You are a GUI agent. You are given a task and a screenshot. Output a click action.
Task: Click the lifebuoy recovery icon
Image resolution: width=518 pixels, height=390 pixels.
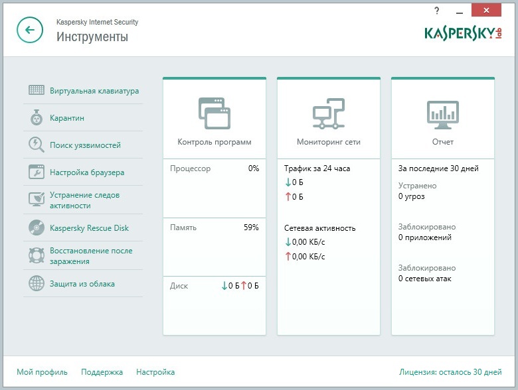click(37, 255)
